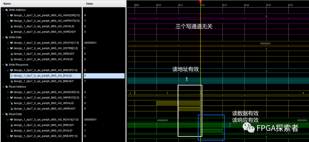Image resolution: width=309 pixels, height=142 pixels.
Task: Click the AWADDR[3:0] bus icon
Action: (12, 15)
